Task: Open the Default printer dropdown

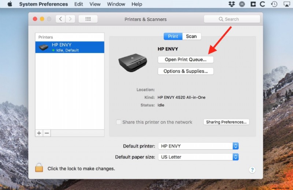Action: pos(198,146)
